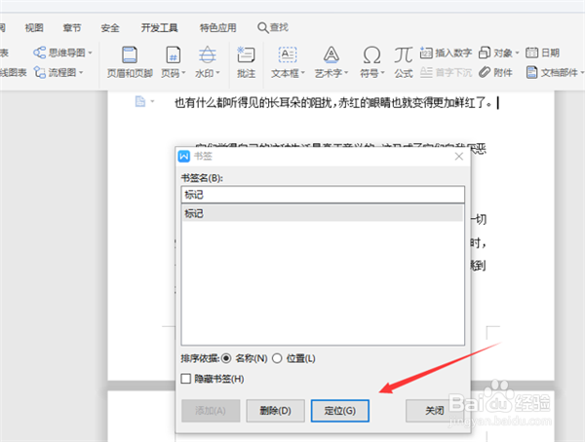Click 插入数字 insert number
This screenshot has height=442, width=585.
click(446, 53)
